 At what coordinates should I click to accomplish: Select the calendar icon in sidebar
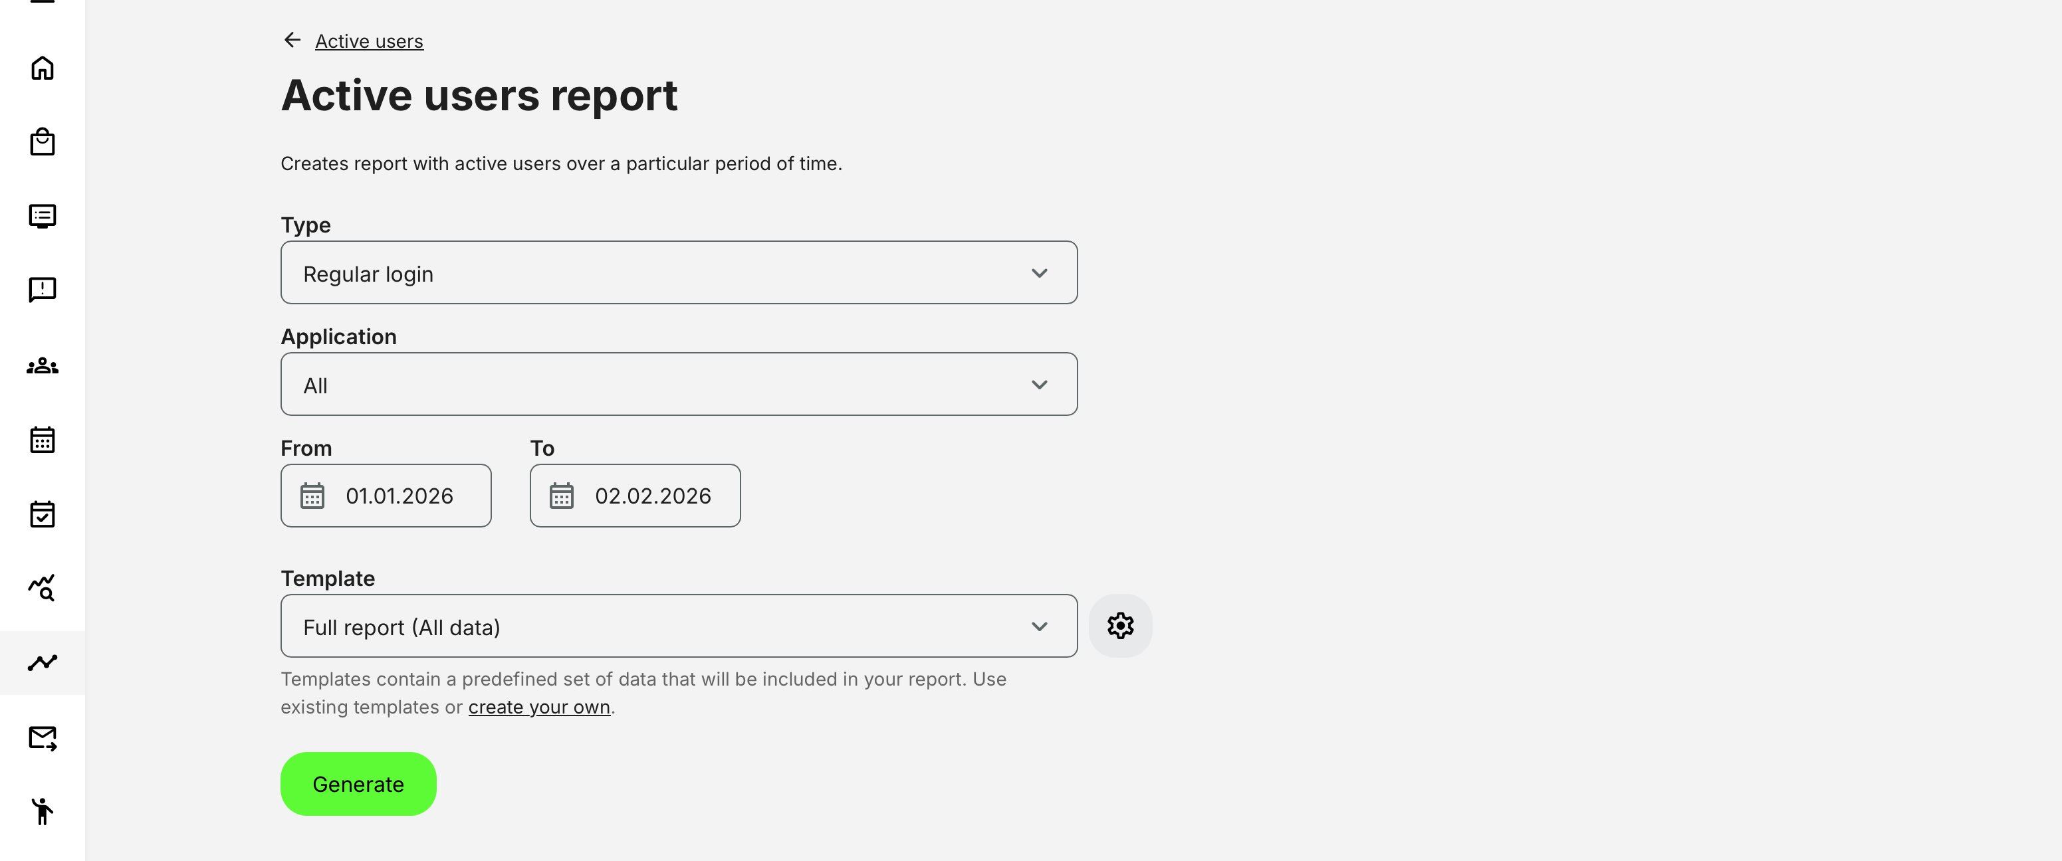tap(42, 439)
